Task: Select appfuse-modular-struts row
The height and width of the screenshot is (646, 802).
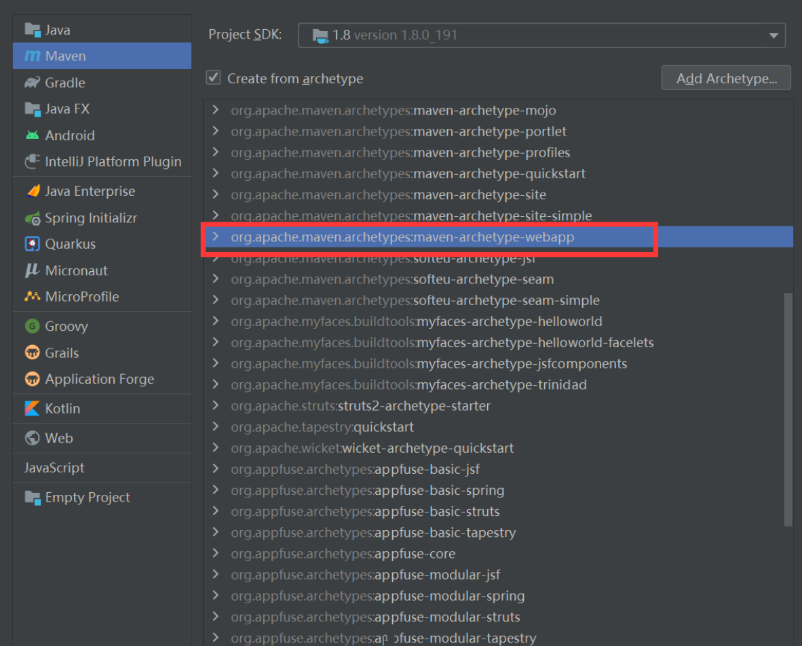Action: (x=499, y=617)
